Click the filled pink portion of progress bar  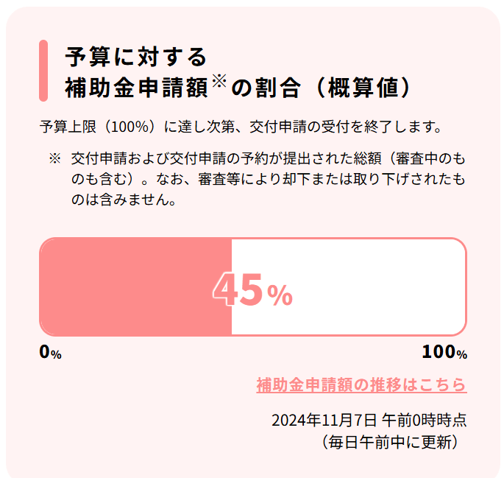135,287
